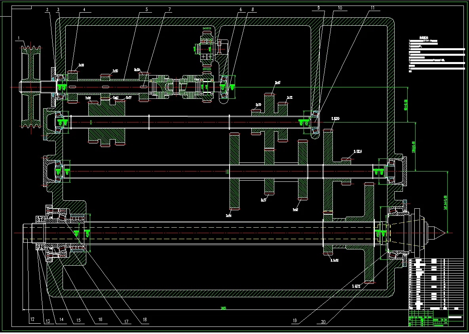This screenshot has width=469, height=334.
Task: Select part number label 1 near the pulley
Action: [x=19, y=38]
